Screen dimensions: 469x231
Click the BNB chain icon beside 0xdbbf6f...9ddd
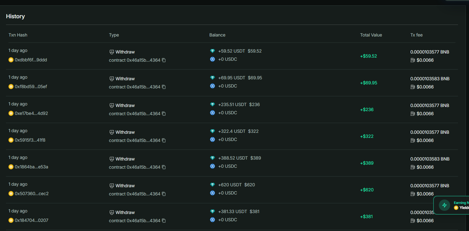tap(11, 60)
